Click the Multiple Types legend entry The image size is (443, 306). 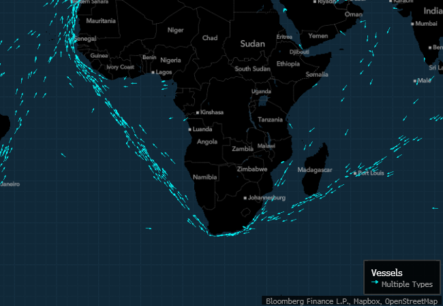(407, 284)
